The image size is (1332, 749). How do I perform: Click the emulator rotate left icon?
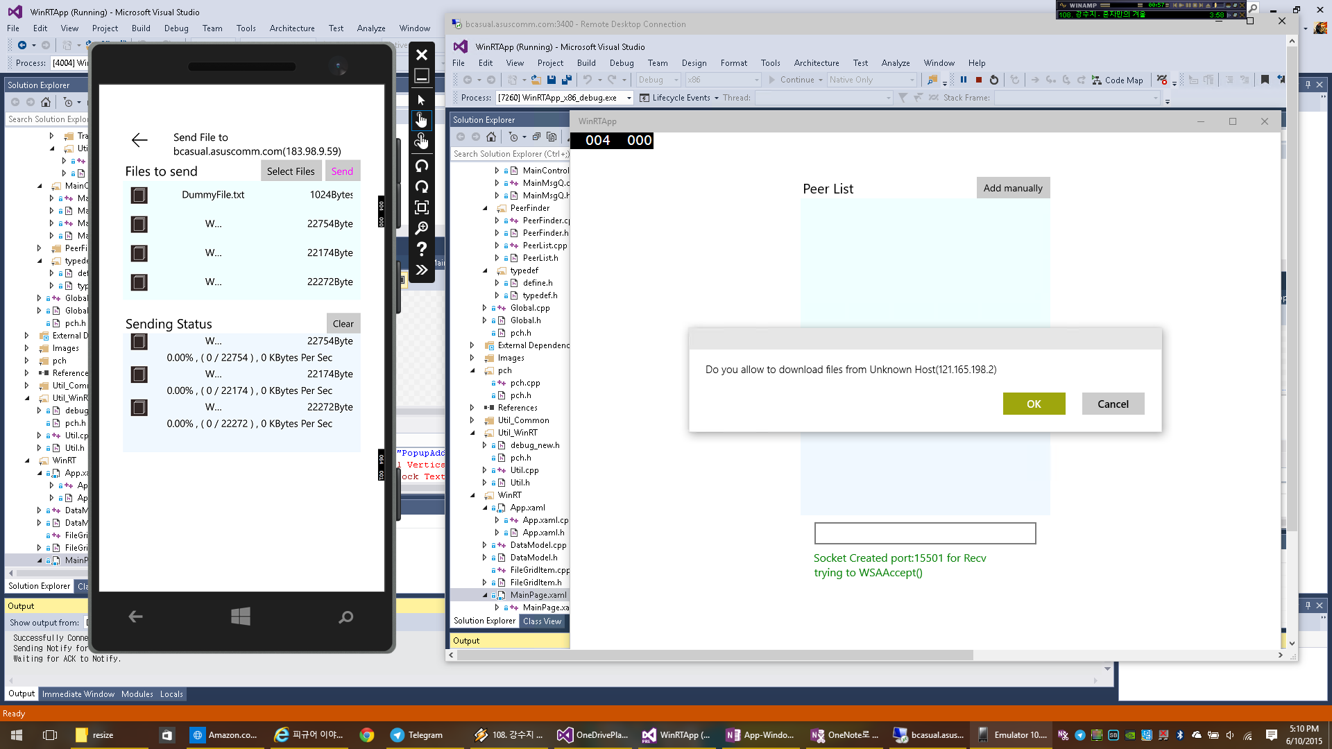[x=421, y=166]
